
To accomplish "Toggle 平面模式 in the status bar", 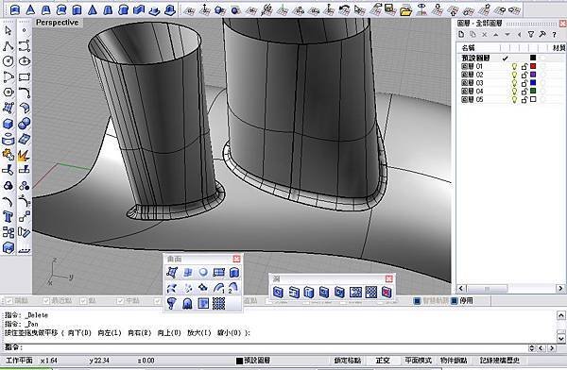I will point(418,361).
